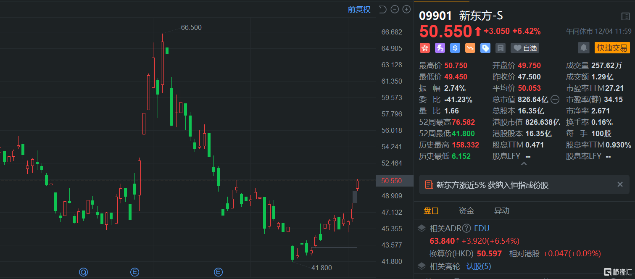This screenshot has height=279, width=635.
Task: Click the bookmark flag icon beside 自选
Action: click(500, 48)
